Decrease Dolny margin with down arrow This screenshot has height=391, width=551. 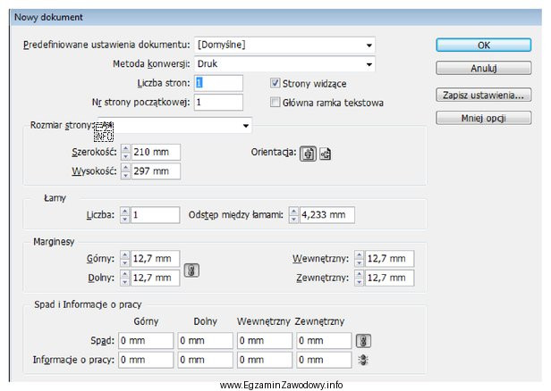pyautogui.click(x=124, y=281)
